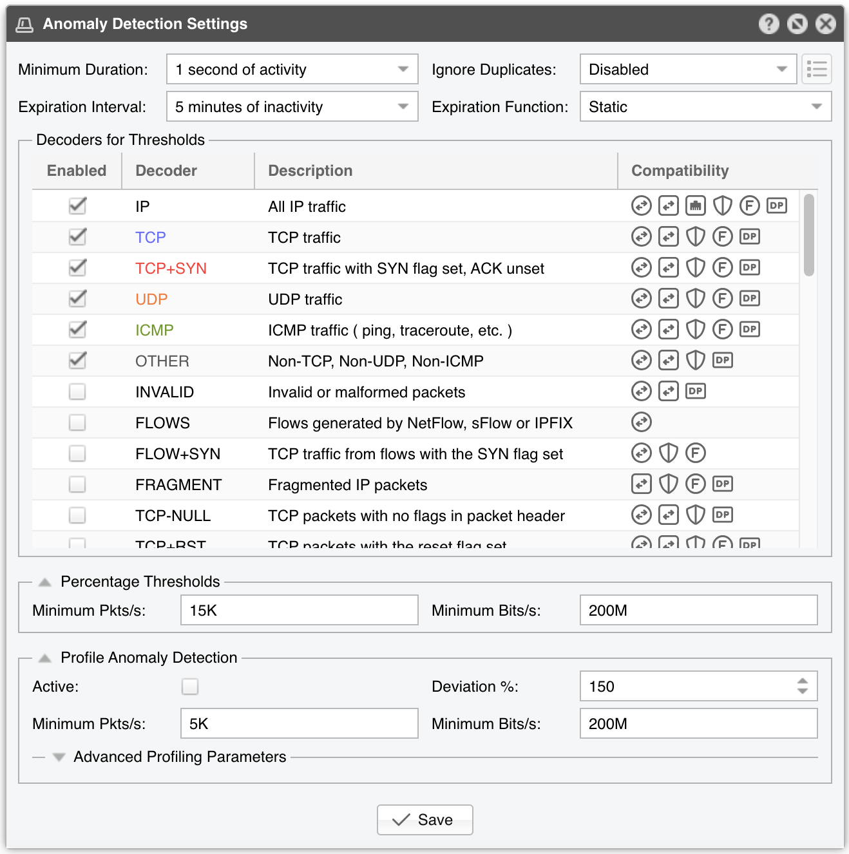Click the shield icon in TCP row
Viewport: 849px width, 854px height.
[x=696, y=237]
